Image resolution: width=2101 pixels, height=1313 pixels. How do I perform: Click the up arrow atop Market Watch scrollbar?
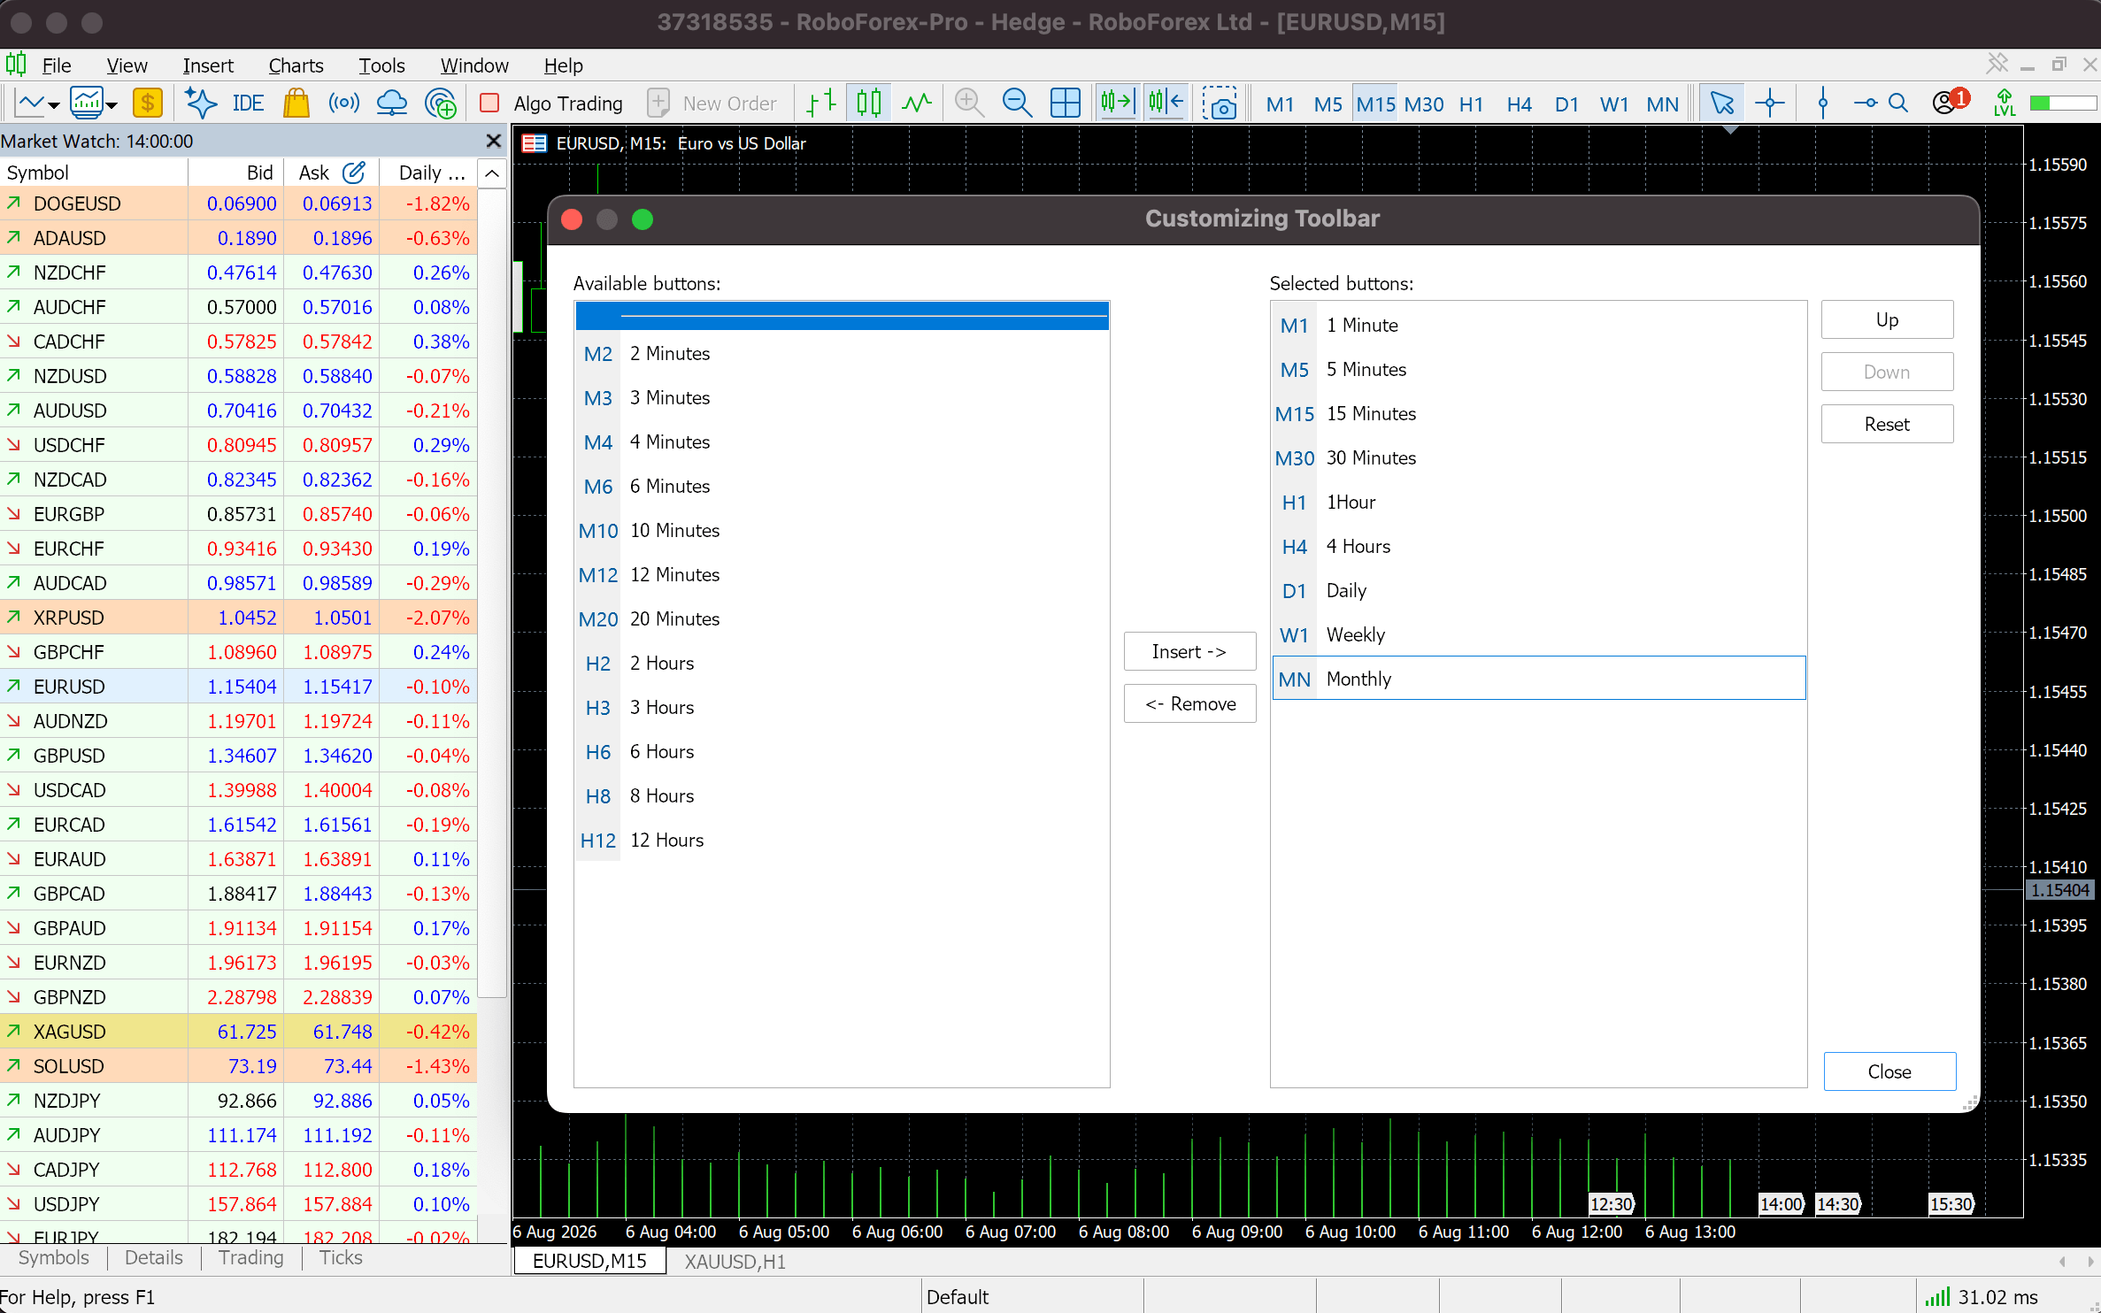[x=492, y=173]
